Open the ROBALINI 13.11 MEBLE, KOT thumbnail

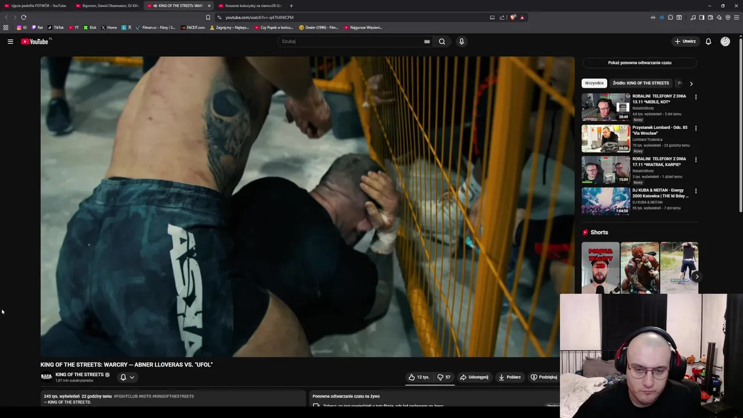pos(605,107)
